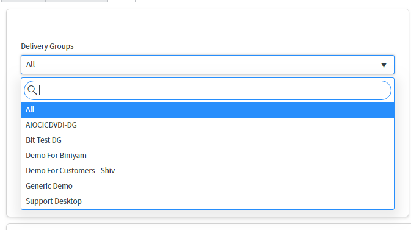The height and width of the screenshot is (230, 411).
Task: Choose the Generic Demo option
Action: click(208, 185)
